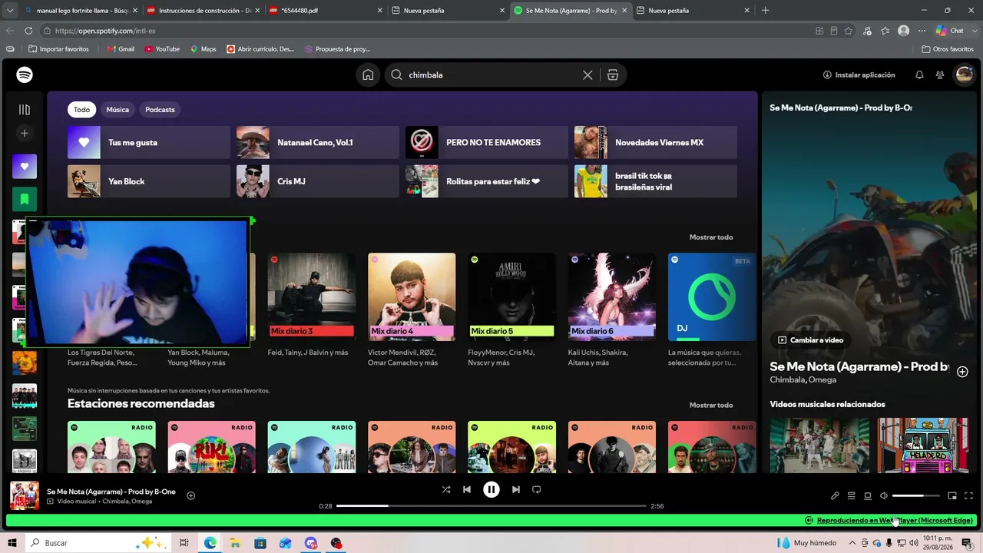Go to Spotify Home via the house icon
983x553 pixels.
point(368,75)
